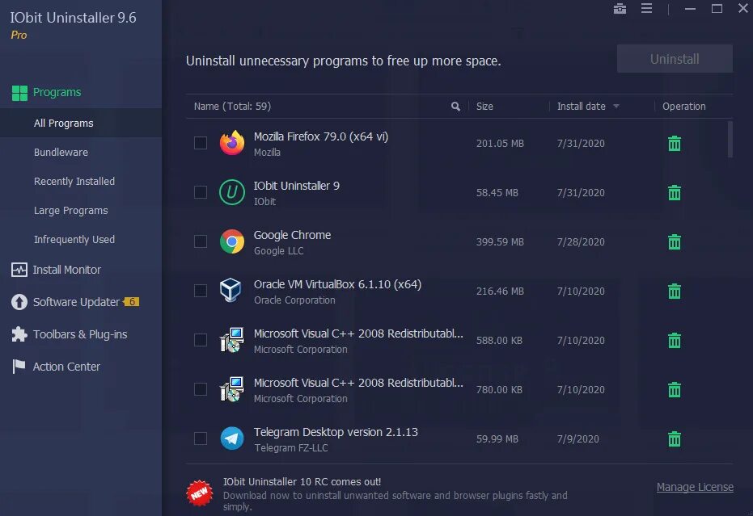Click the Install Monitor waveform icon
The height and width of the screenshot is (516, 753).
point(19,270)
